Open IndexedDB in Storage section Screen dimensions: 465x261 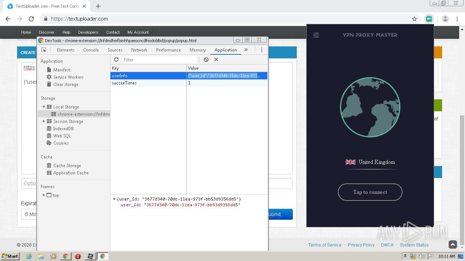click(x=63, y=129)
